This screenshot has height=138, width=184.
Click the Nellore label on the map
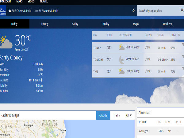(63, 130)
